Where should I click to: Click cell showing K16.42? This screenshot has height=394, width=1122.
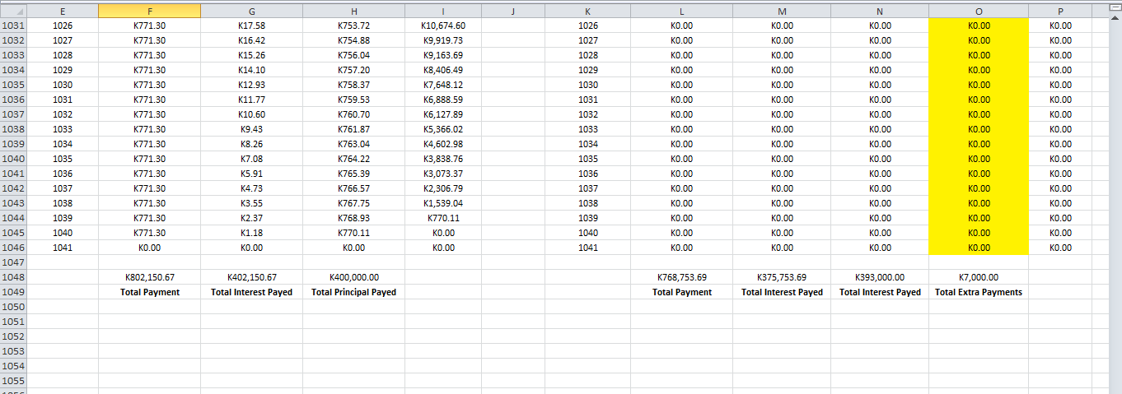251,40
